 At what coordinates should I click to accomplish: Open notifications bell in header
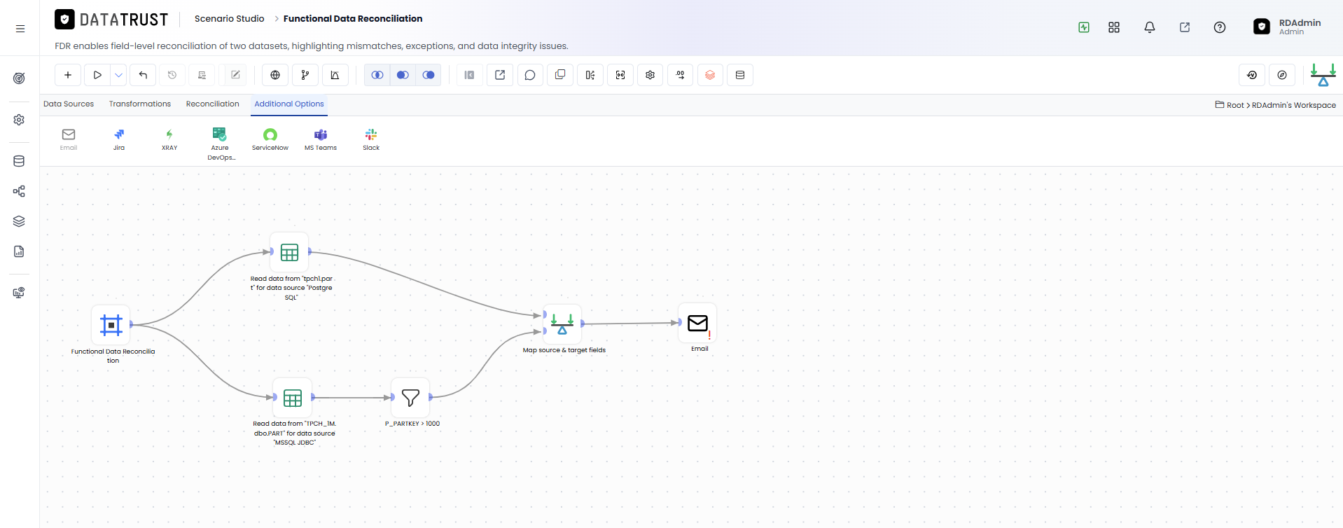[1150, 27]
